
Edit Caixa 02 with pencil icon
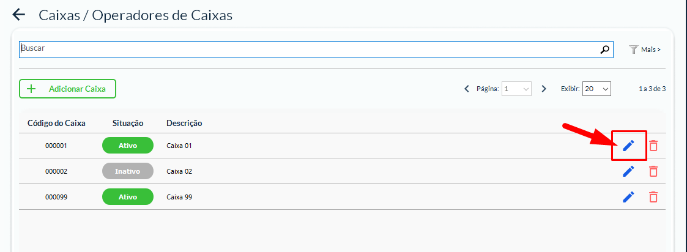click(628, 171)
